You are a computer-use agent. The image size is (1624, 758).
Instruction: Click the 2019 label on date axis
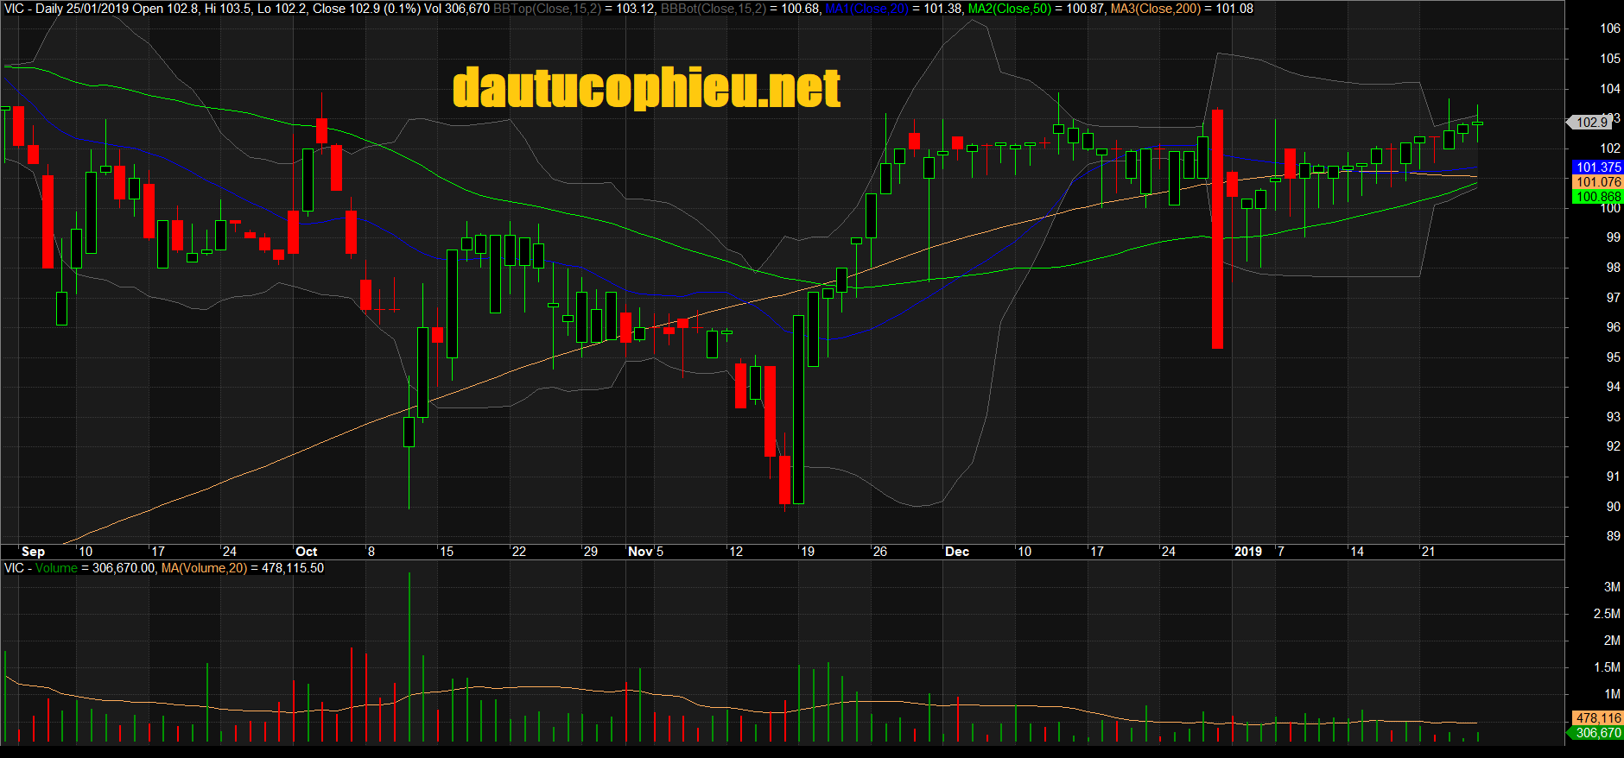click(x=1247, y=552)
